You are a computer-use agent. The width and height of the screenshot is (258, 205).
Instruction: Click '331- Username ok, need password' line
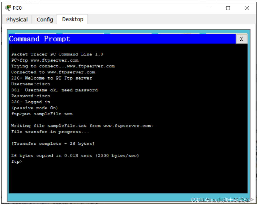pos(55,90)
